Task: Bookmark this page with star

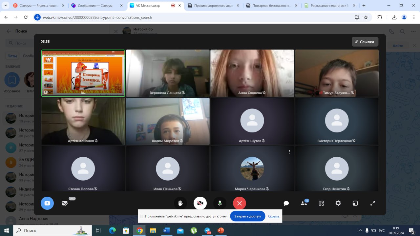Action: [x=366, y=17]
